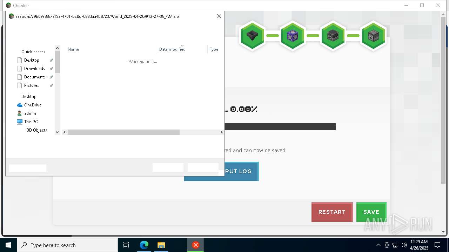
Task: Click the taskbar search box
Action: 67,245
